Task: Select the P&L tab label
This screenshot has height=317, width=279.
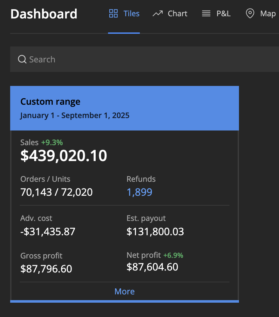Action: point(223,14)
